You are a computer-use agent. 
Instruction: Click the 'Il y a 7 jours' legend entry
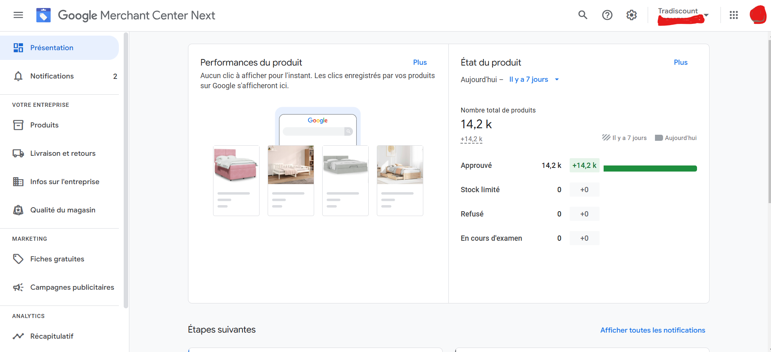point(624,138)
